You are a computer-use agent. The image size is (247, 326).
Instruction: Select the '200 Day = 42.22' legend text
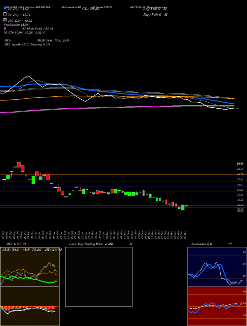[20, 21]
